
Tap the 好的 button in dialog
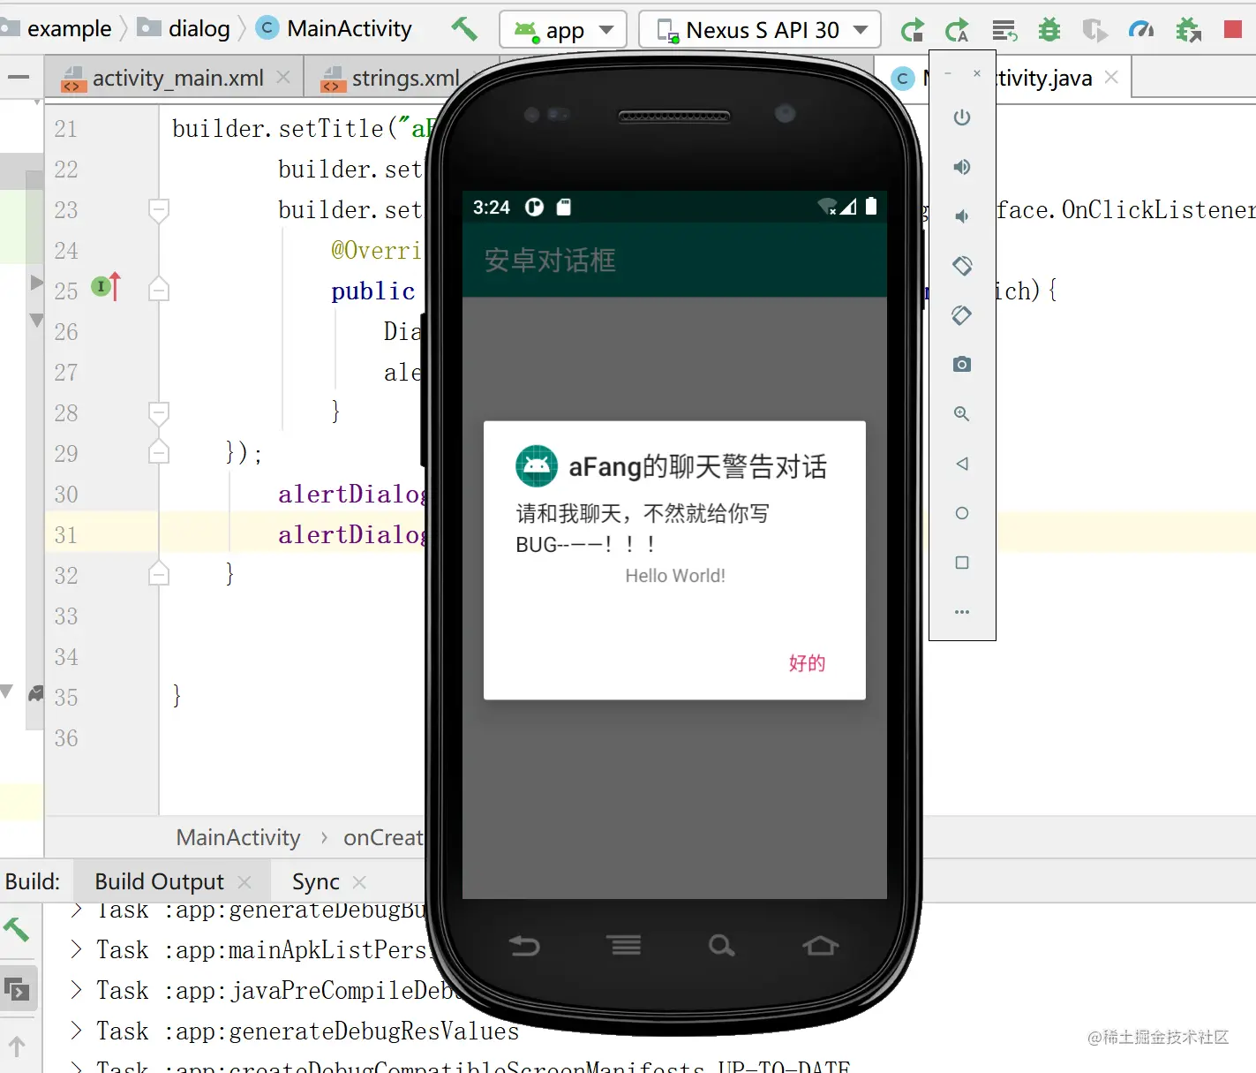807,663
